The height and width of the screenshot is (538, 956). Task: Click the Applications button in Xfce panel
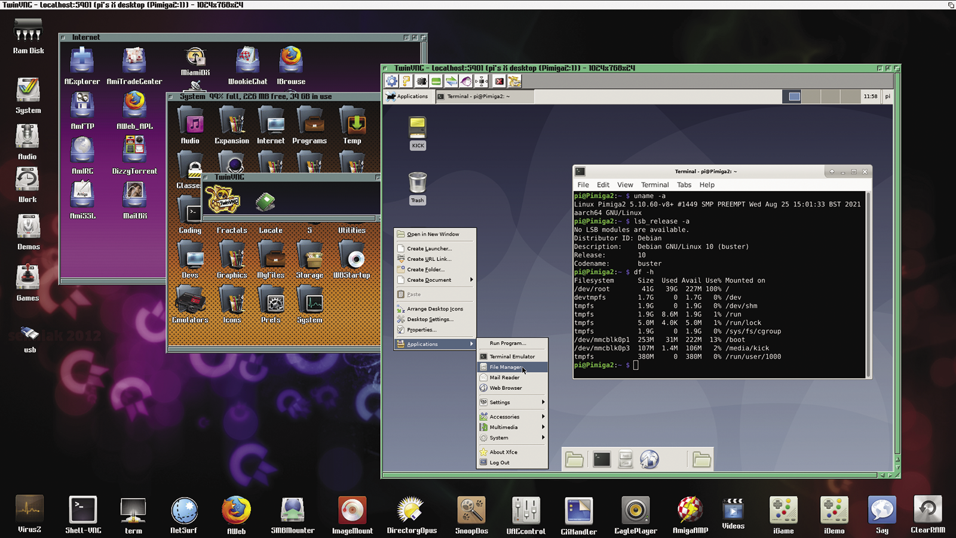407,96
